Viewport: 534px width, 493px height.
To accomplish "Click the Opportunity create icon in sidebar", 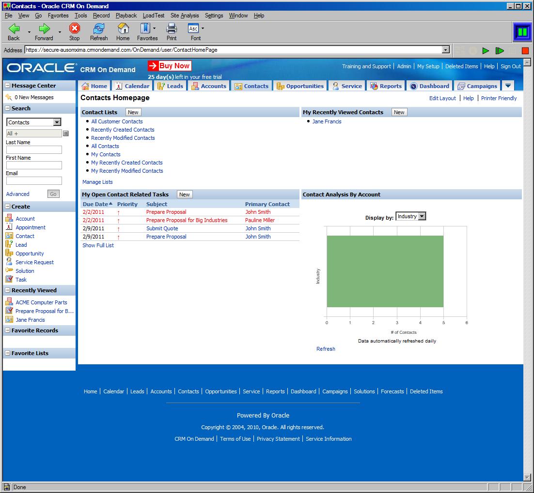I will click(9, 253).
